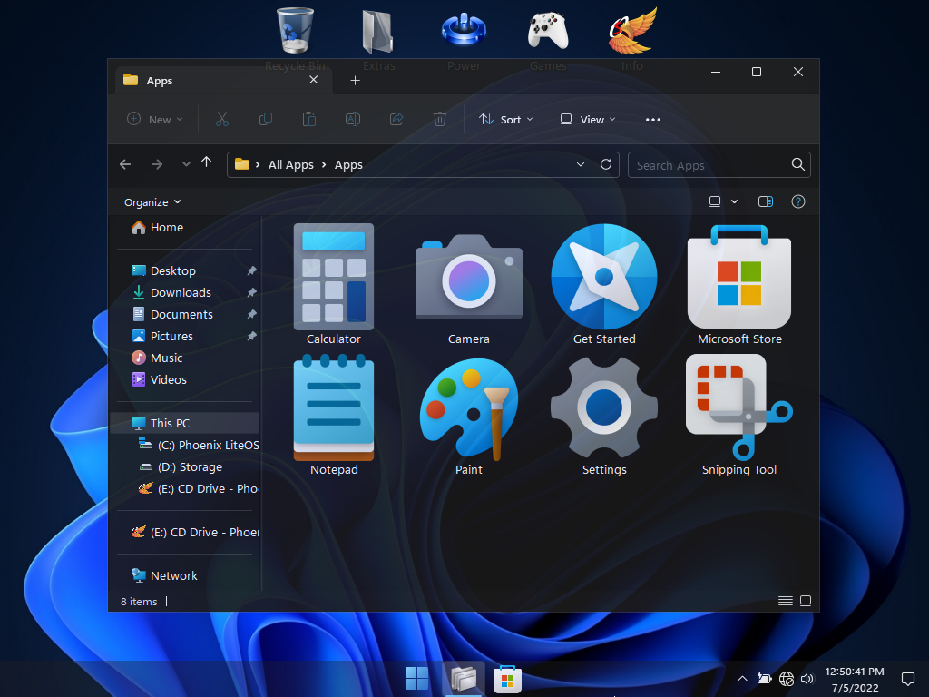The height and width of the screenshot is (697, 929).
Task: Go back with the Back arrow
Action: pos(125,164)
